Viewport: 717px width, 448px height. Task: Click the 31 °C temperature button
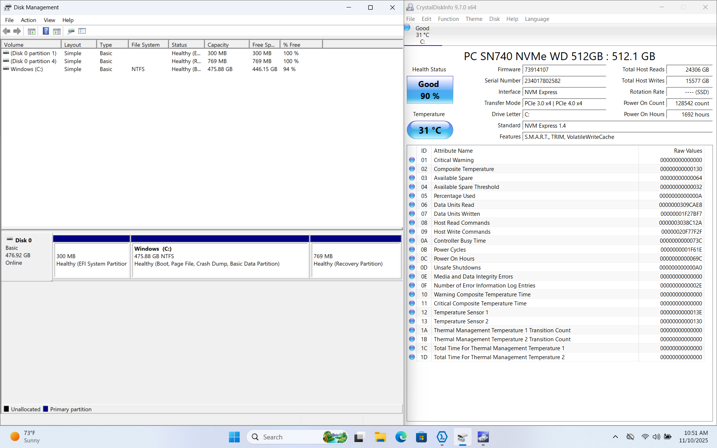pos(429,130)
